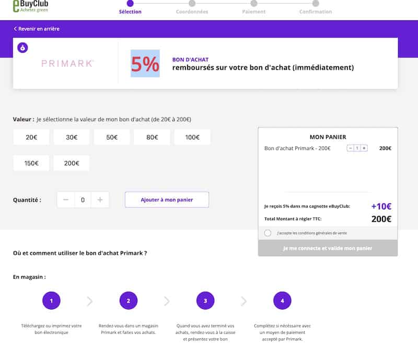Increase cart item quantity in Mon Panier
The width and height of the screenshot is (418, 357).
pos(364,148)
